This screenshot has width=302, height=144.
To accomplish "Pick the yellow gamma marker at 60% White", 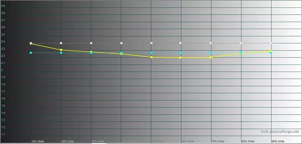I will (x=181, y=57).
